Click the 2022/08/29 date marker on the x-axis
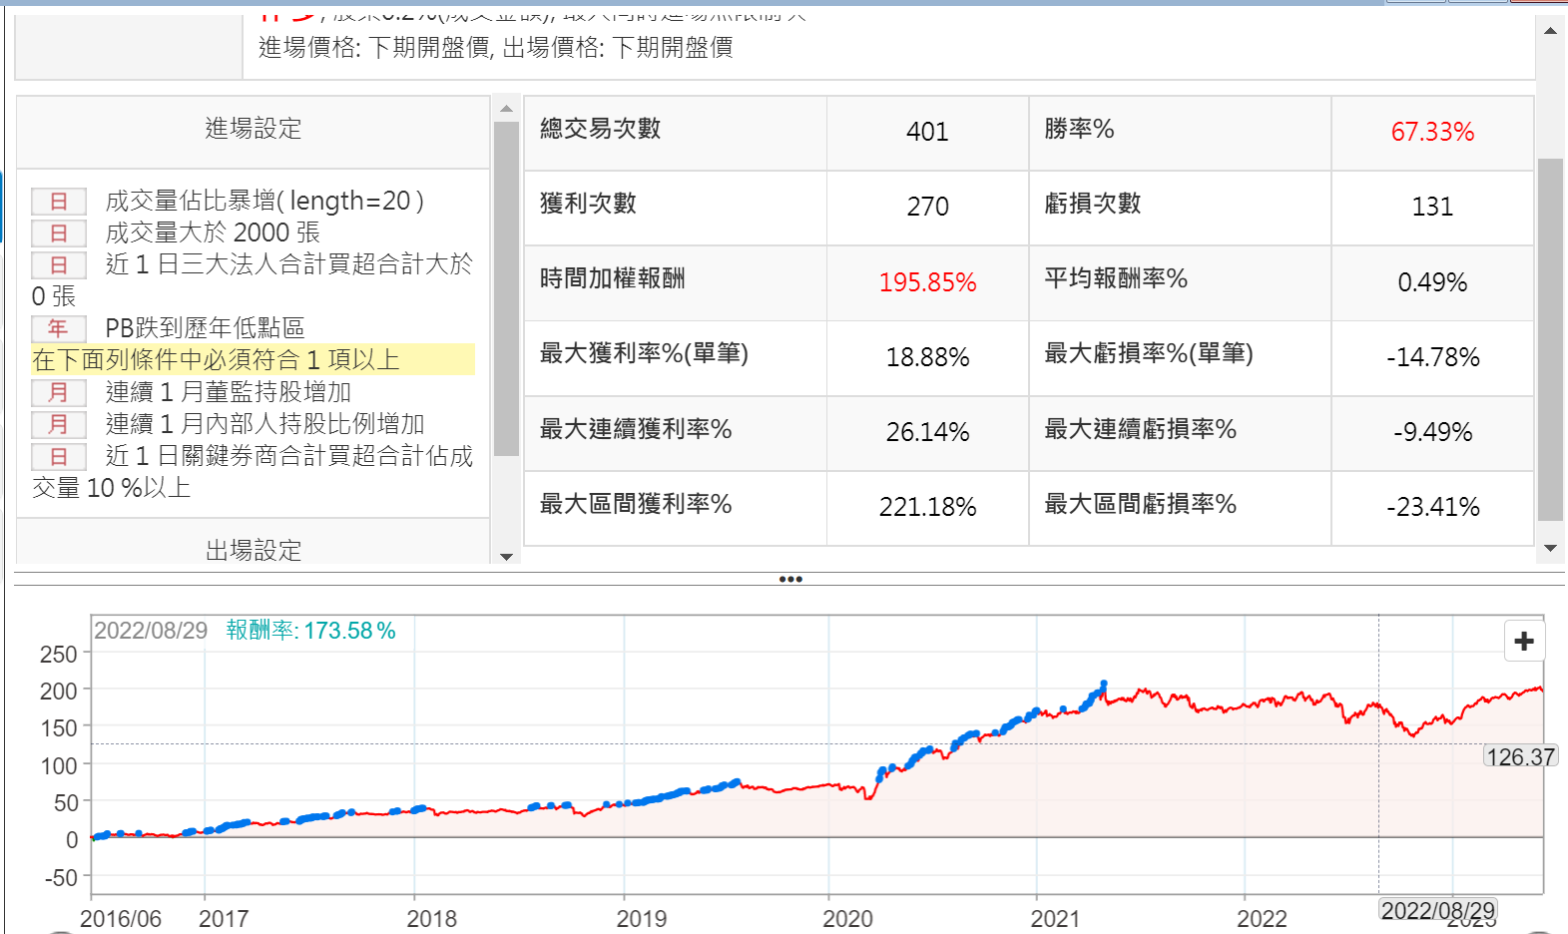Image resolution: width=1568 pixels, height=934 pixels. (1437, 910)
